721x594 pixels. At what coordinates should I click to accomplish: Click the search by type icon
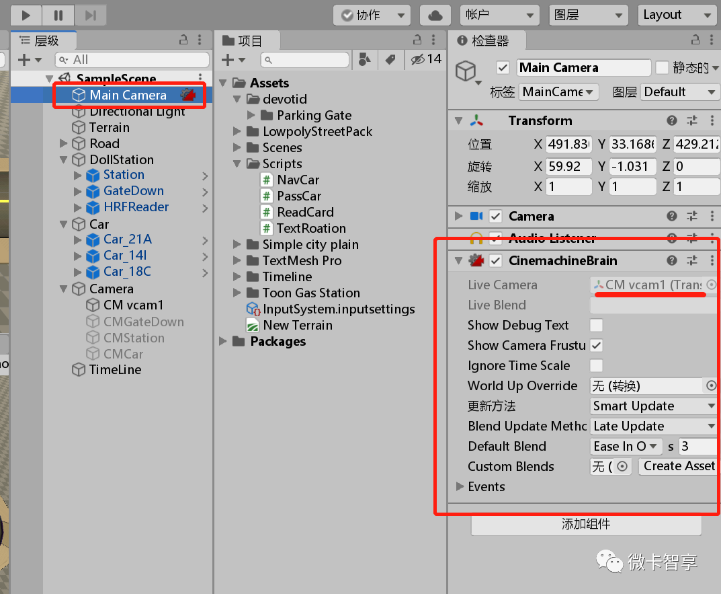click(364, 60)
